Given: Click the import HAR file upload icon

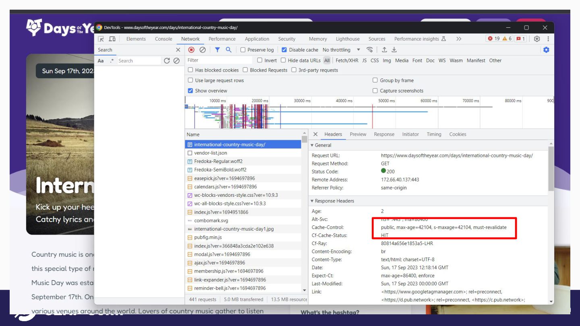Looking at the screenshot, I should point(384,50).
